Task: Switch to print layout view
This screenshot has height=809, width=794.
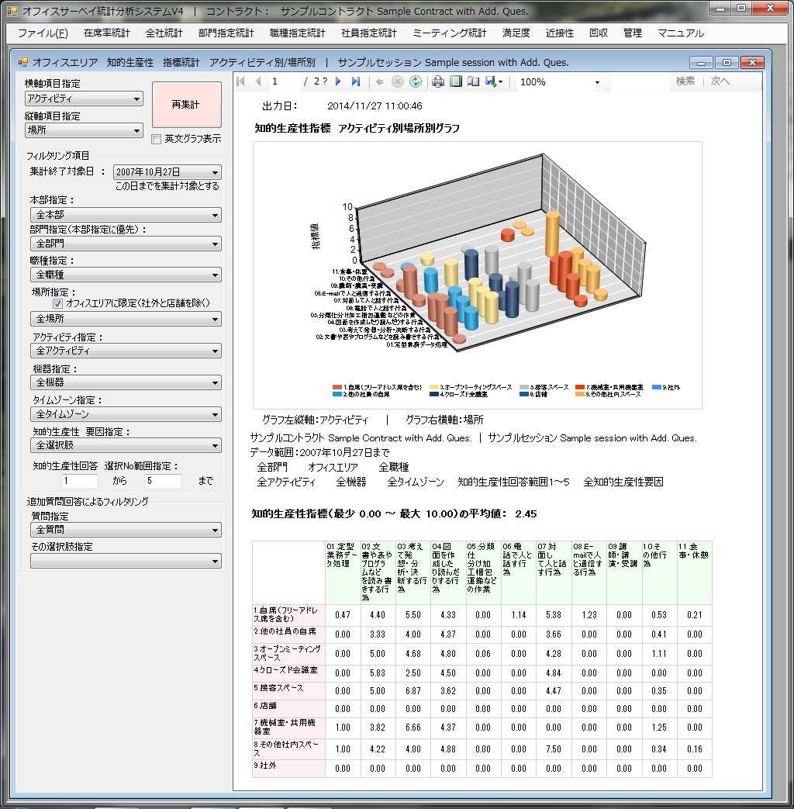Action: coord(456,81)
